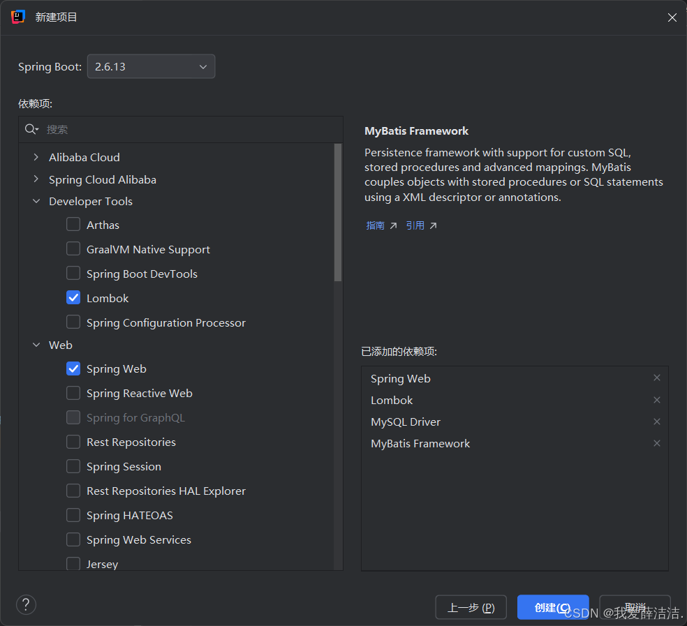Screen dimensions: 687x626
Task: Click the search magnifier icon
Action: click(x=31, y=129)
